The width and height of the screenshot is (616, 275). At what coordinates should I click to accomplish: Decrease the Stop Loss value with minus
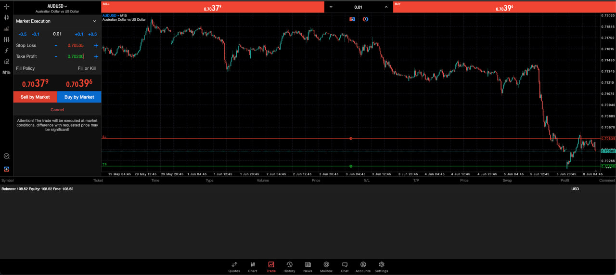(56, 45)
